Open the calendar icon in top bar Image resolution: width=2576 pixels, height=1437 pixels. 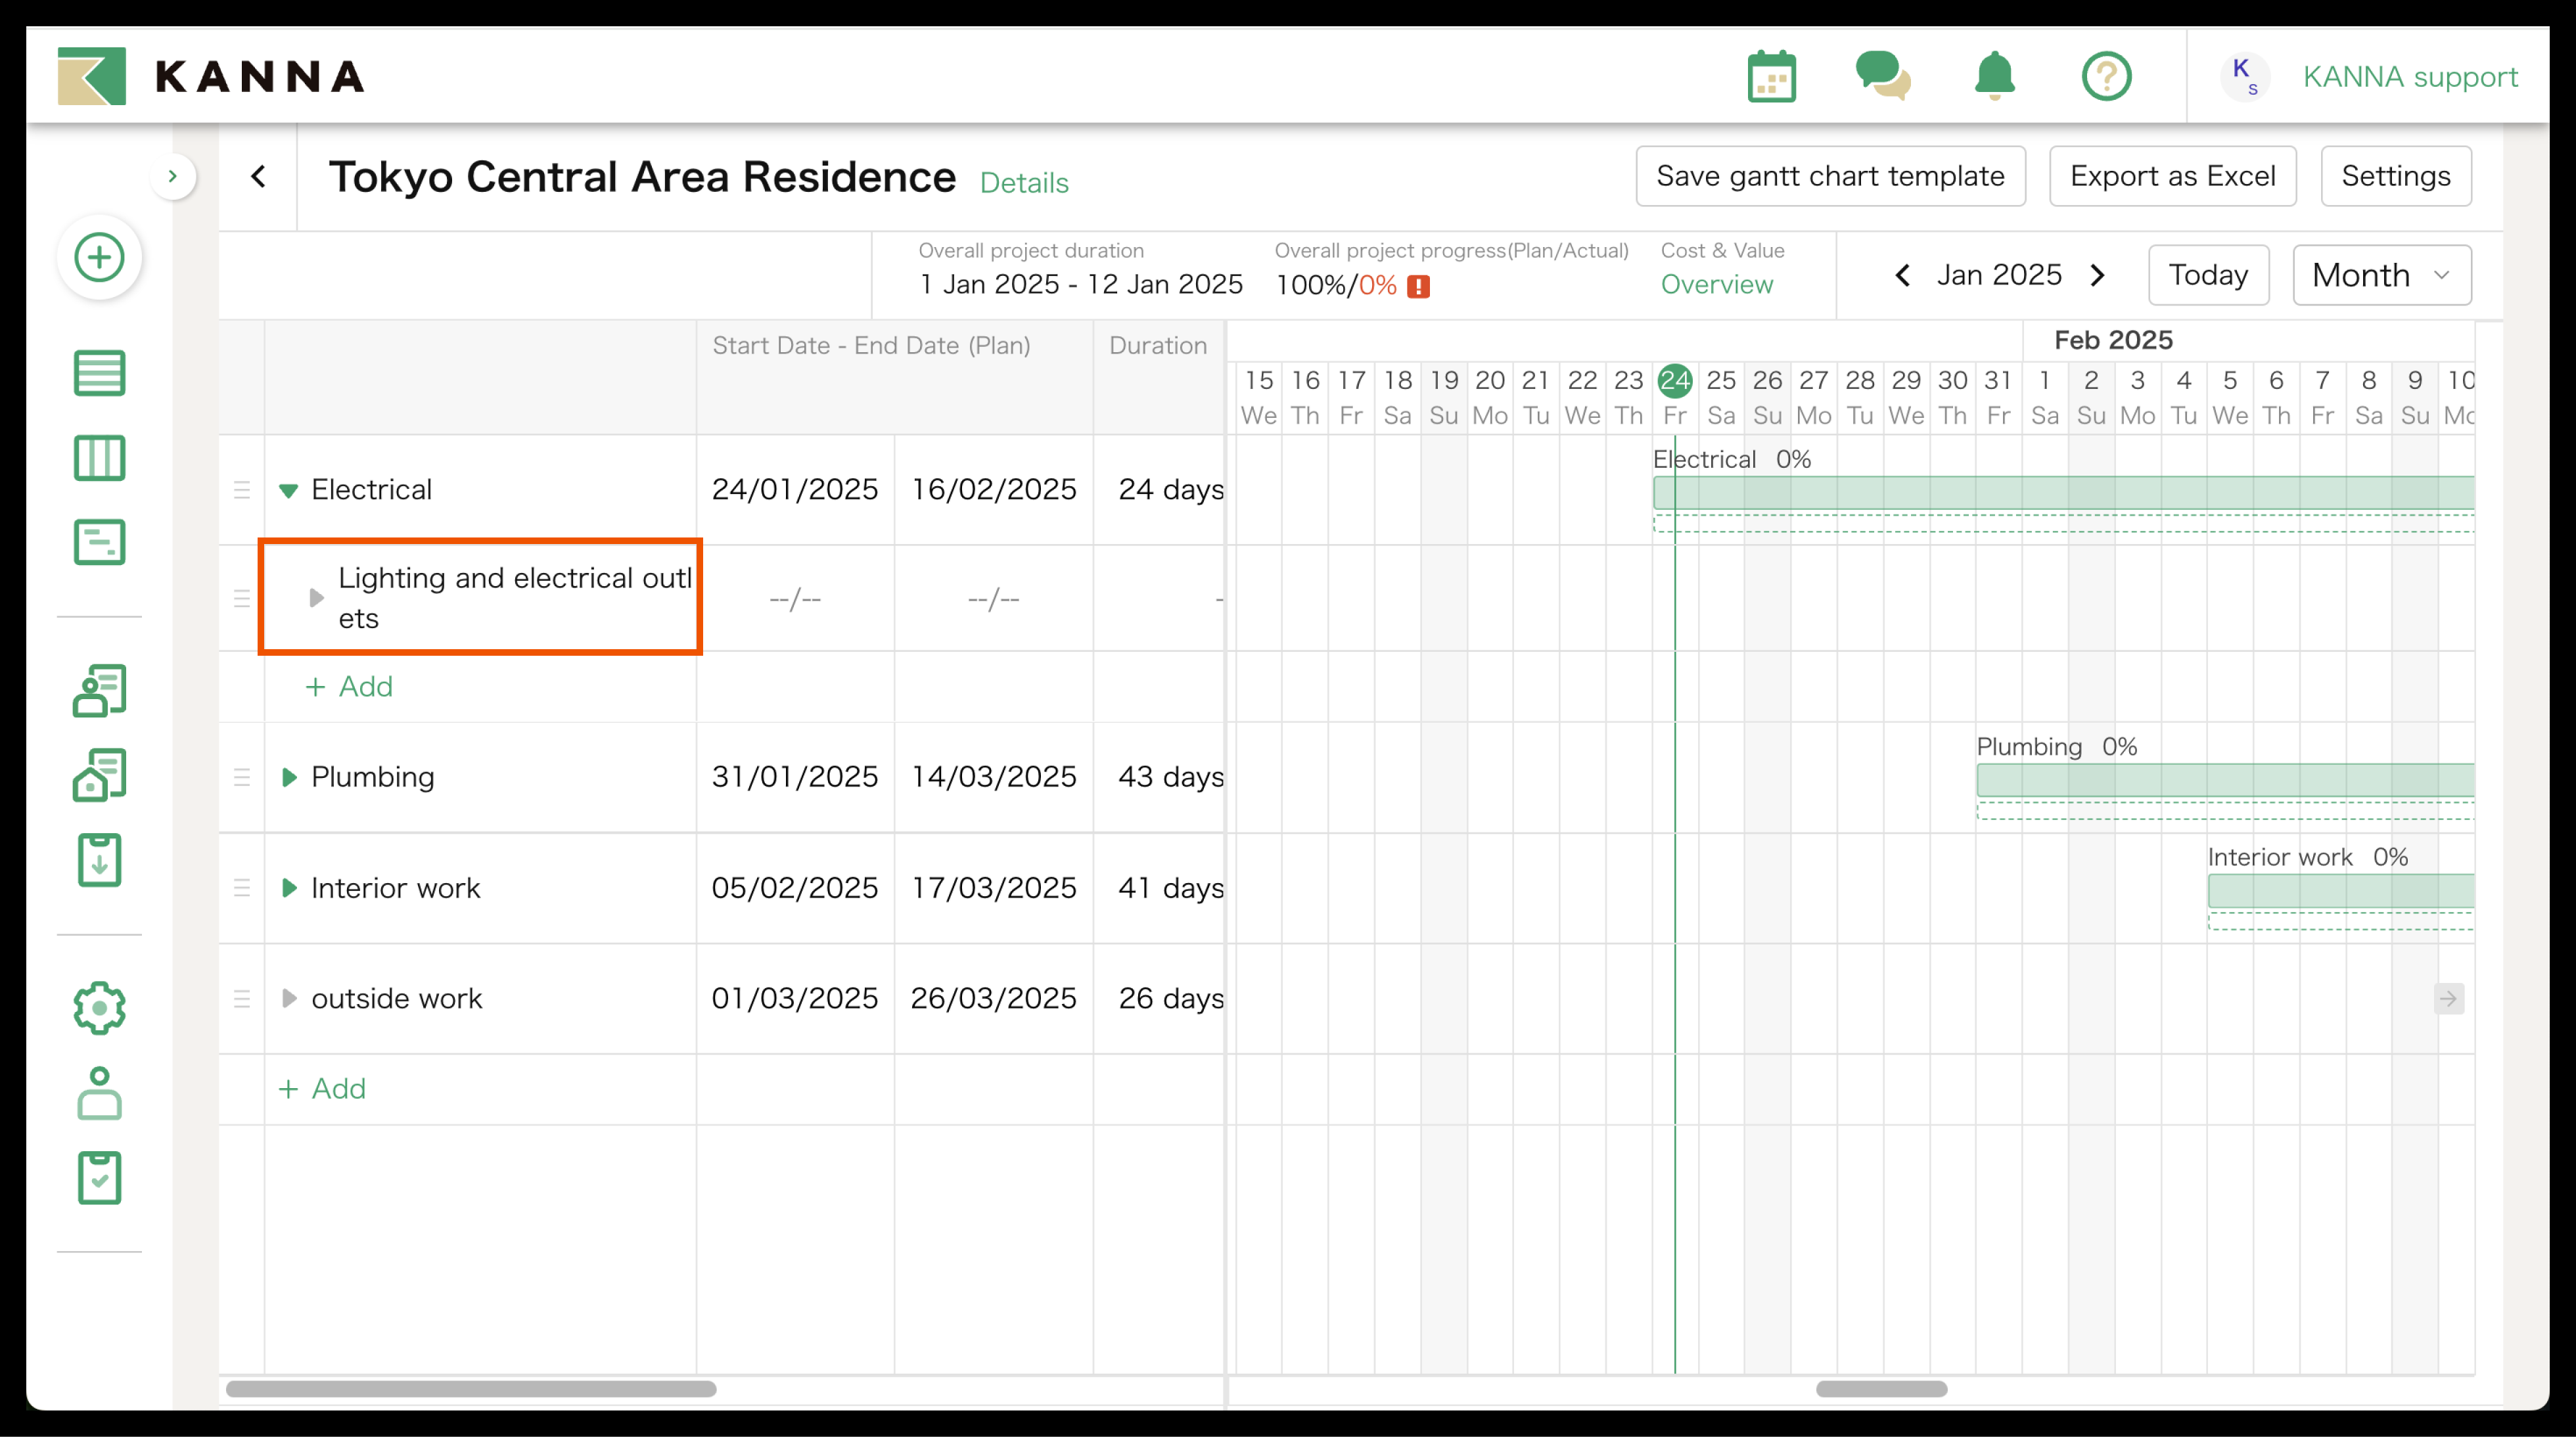coord(1772,75)
